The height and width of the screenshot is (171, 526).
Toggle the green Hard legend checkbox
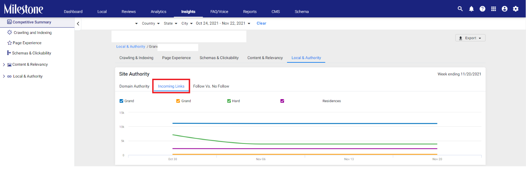pos(229,101)
